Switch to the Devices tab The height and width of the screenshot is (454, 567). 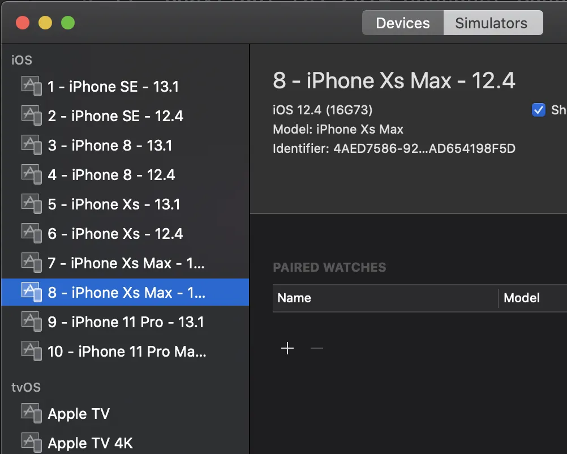click(403, 23)
